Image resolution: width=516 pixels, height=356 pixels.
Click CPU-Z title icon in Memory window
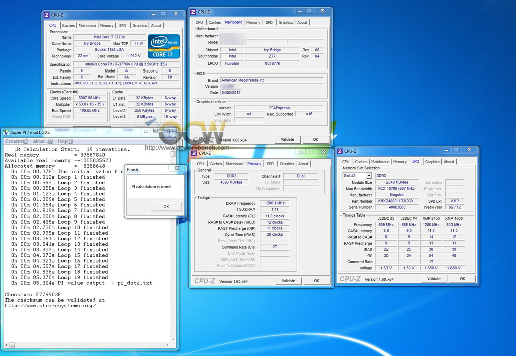194,153
